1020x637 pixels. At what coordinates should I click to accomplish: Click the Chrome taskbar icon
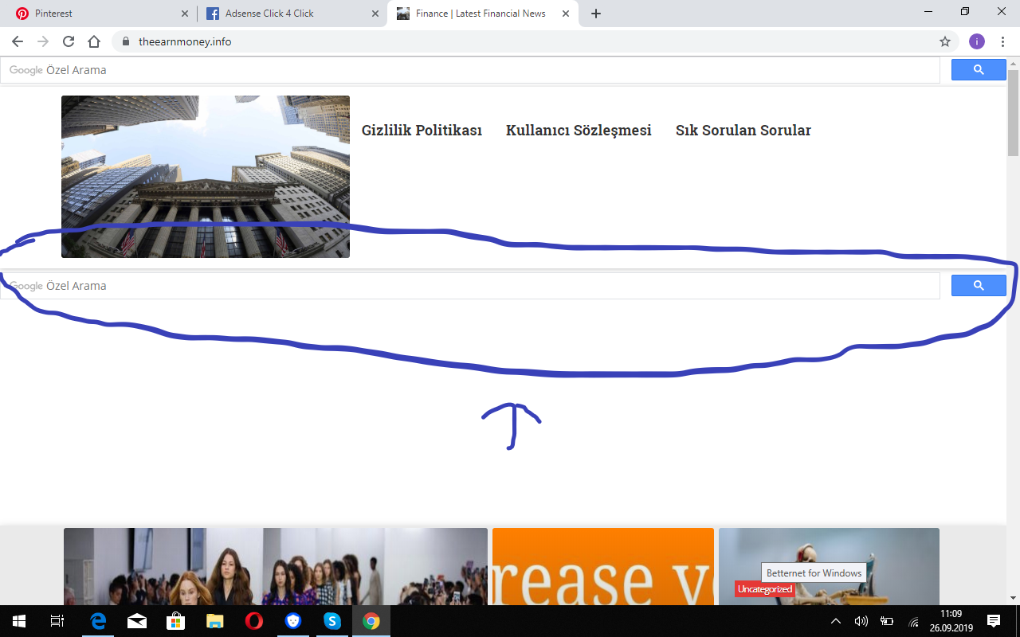371,621
